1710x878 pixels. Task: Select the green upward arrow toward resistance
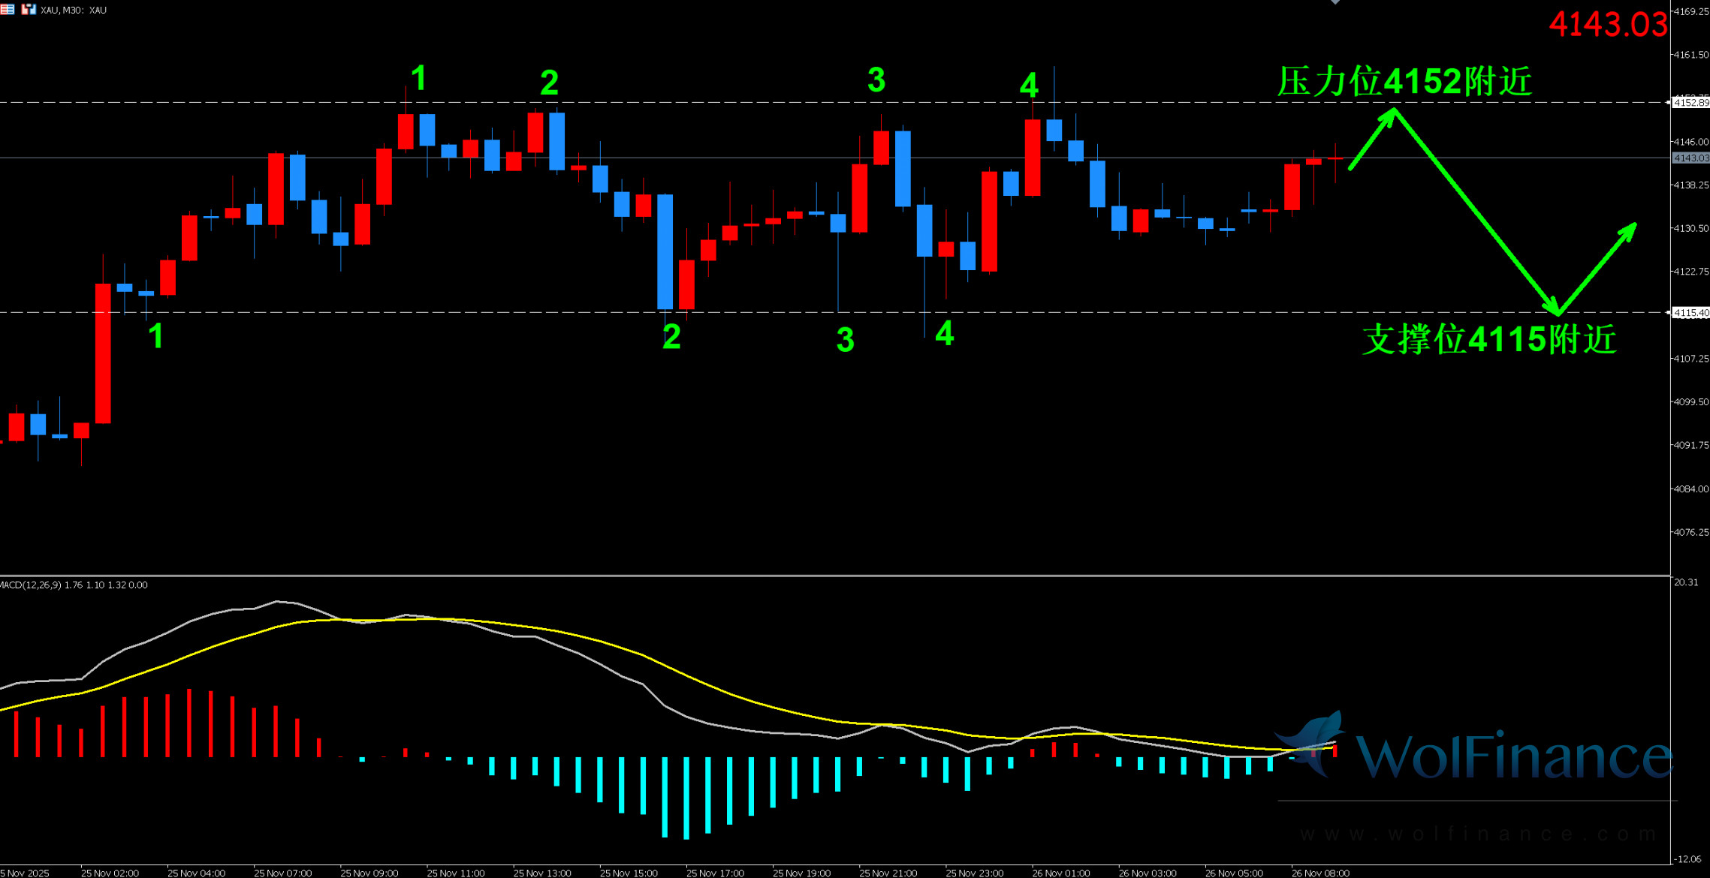pos(1371,140)
